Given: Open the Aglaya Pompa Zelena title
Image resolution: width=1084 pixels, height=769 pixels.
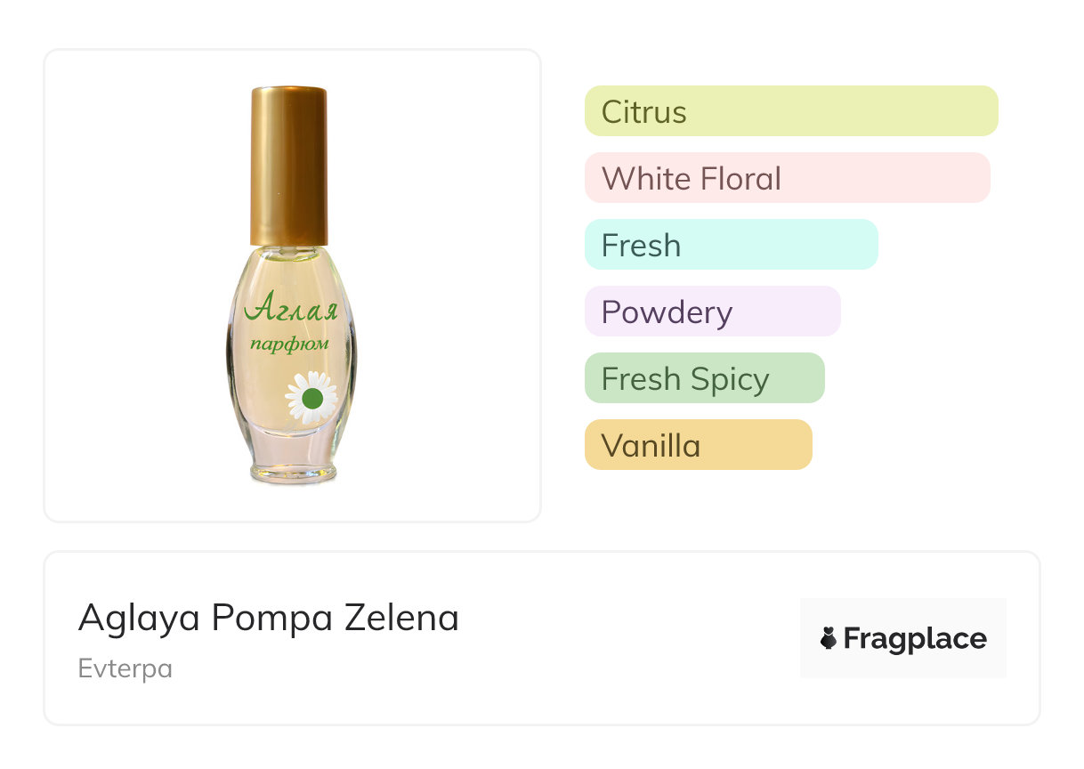Looking at the screenshot, I should pyautogui.click(x=269, y=618).
